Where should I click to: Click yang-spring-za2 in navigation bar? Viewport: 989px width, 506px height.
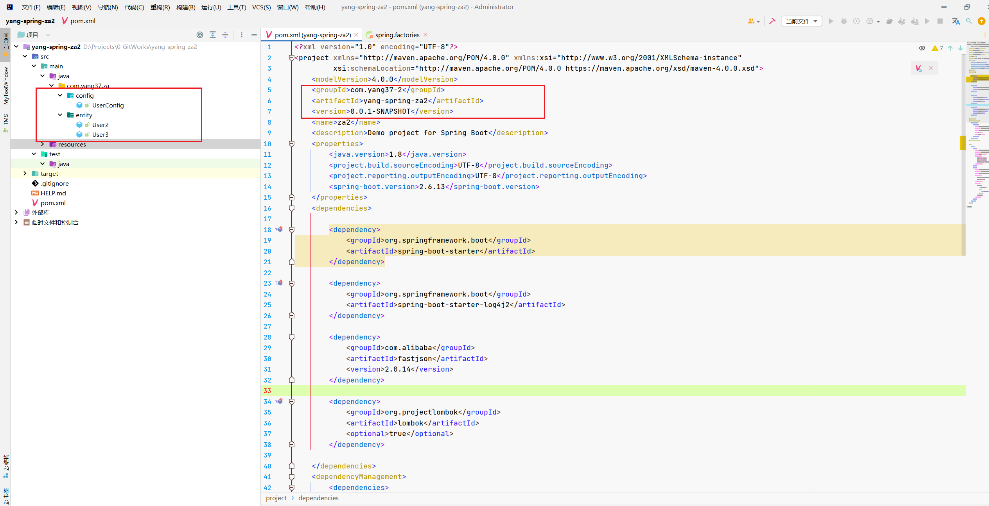tap(30, 21)
